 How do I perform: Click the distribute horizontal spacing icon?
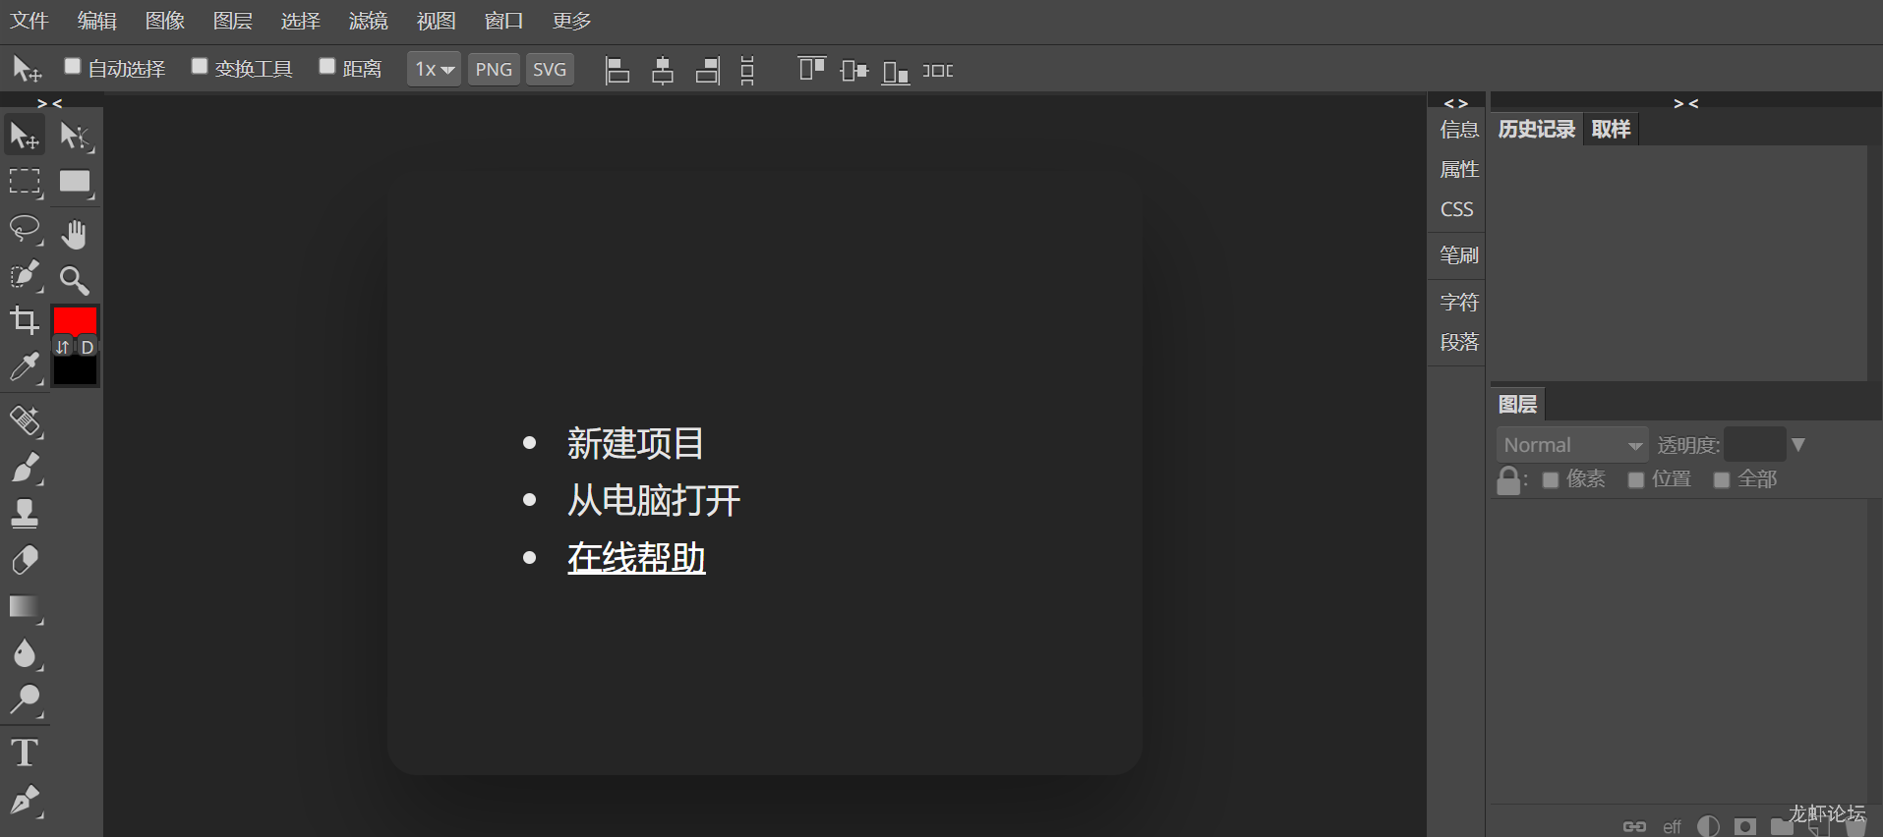click(x=938, y=70)
